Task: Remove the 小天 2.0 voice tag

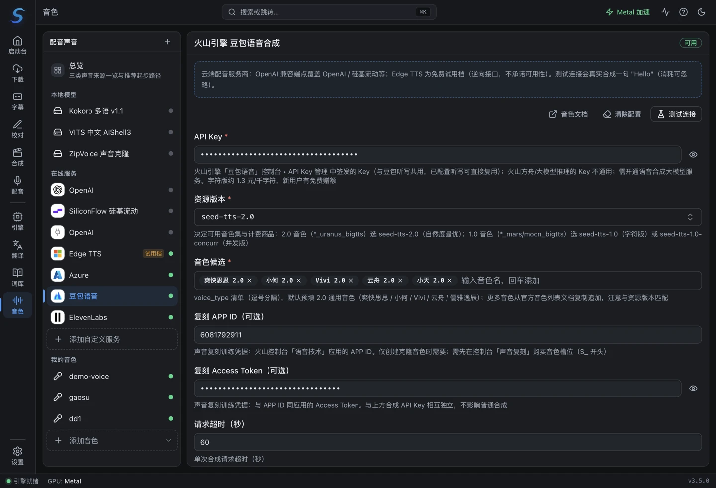Action: [450, 281]
